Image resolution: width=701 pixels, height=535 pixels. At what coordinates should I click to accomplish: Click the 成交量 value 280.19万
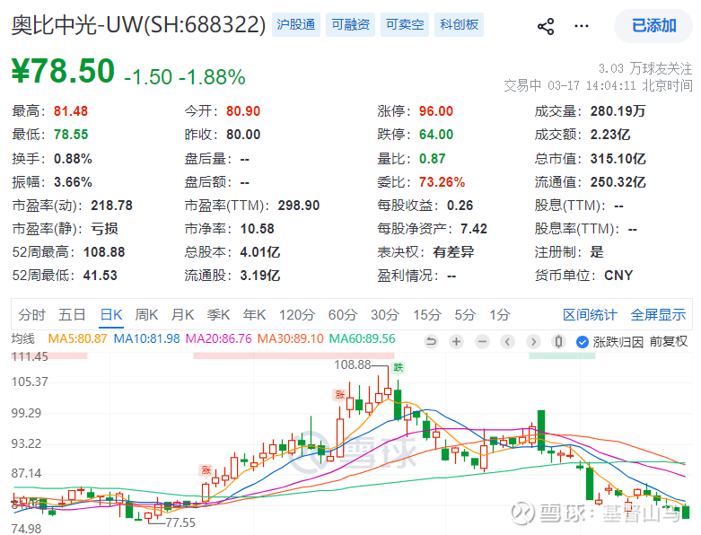[618, 110]
